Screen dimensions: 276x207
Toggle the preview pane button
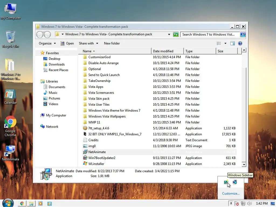click(x=232, y=43)
